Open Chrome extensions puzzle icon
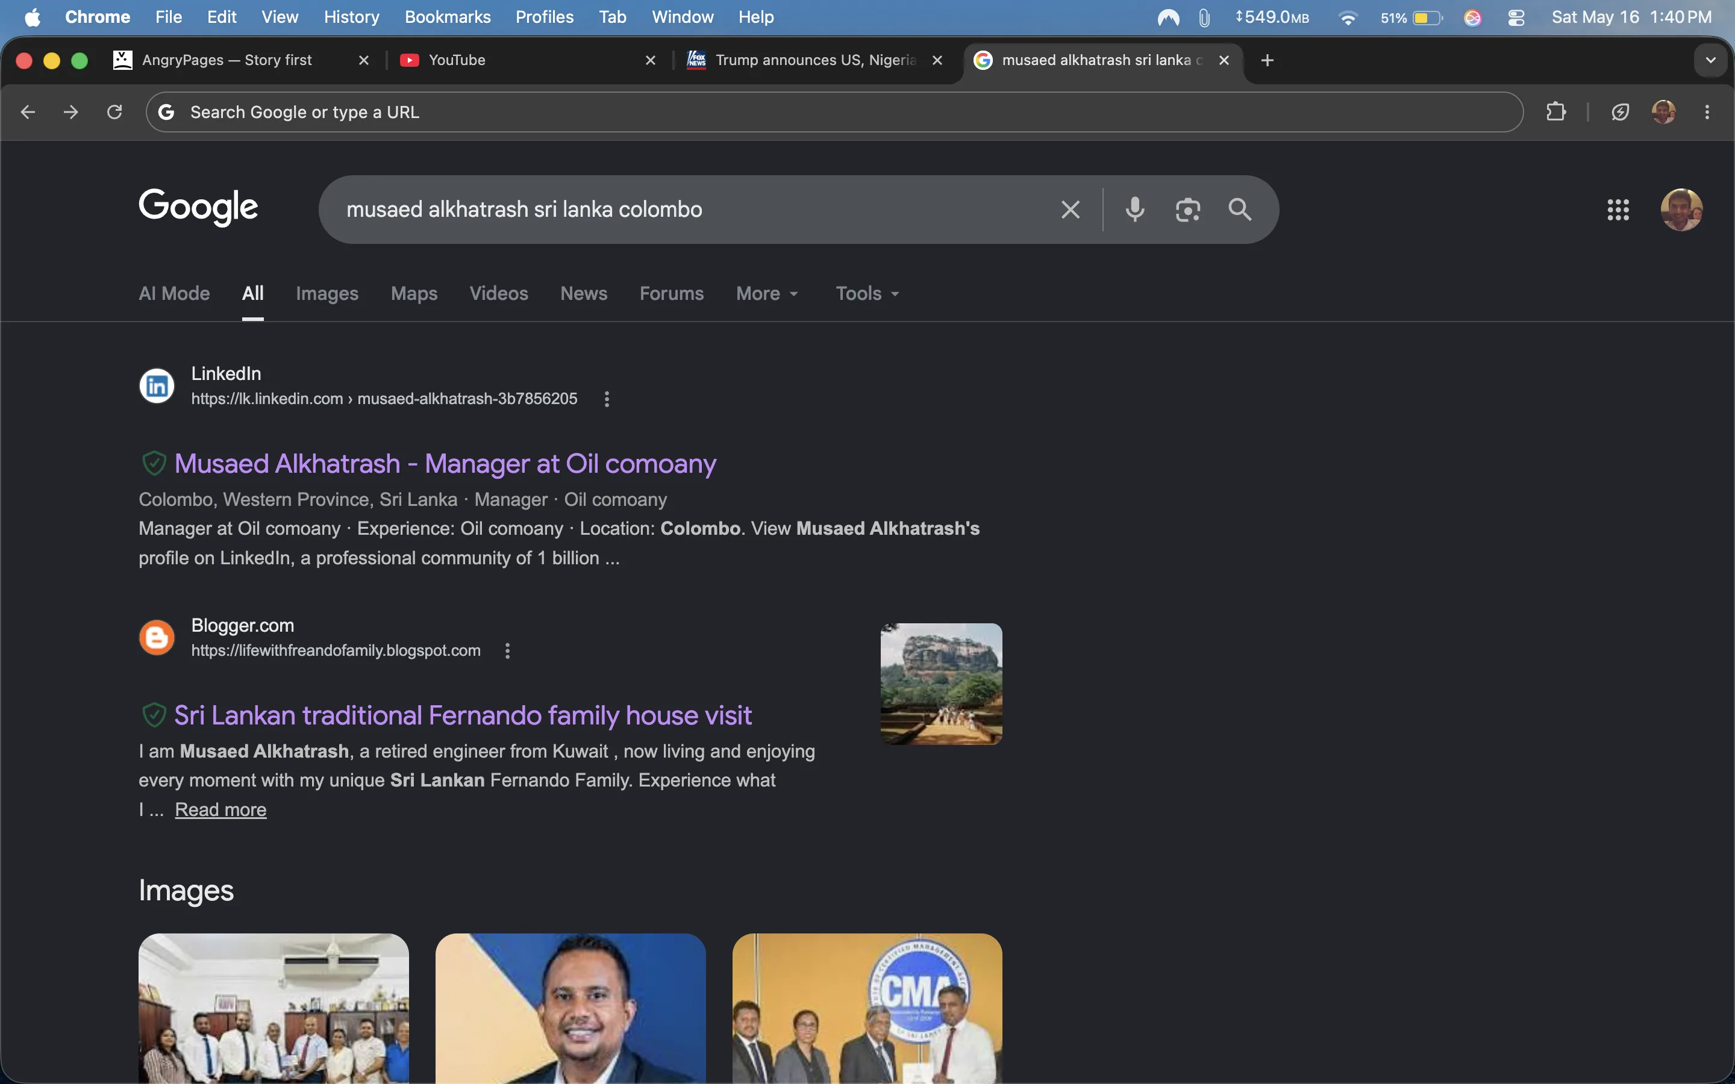 (1555, 112)
